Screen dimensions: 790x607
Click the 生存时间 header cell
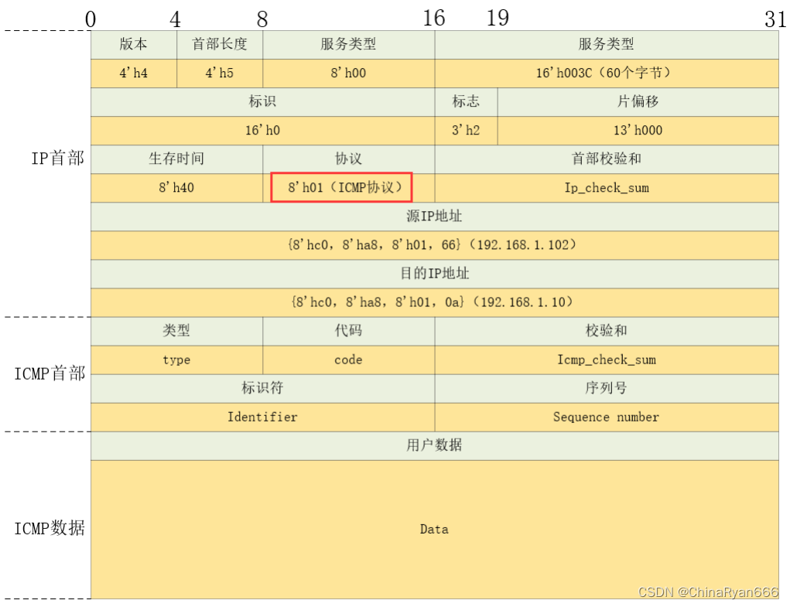(x=177, y=159)
